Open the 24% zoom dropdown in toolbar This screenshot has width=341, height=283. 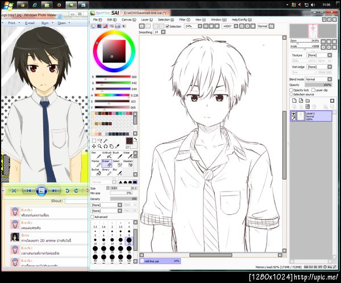tap(200, 26)
